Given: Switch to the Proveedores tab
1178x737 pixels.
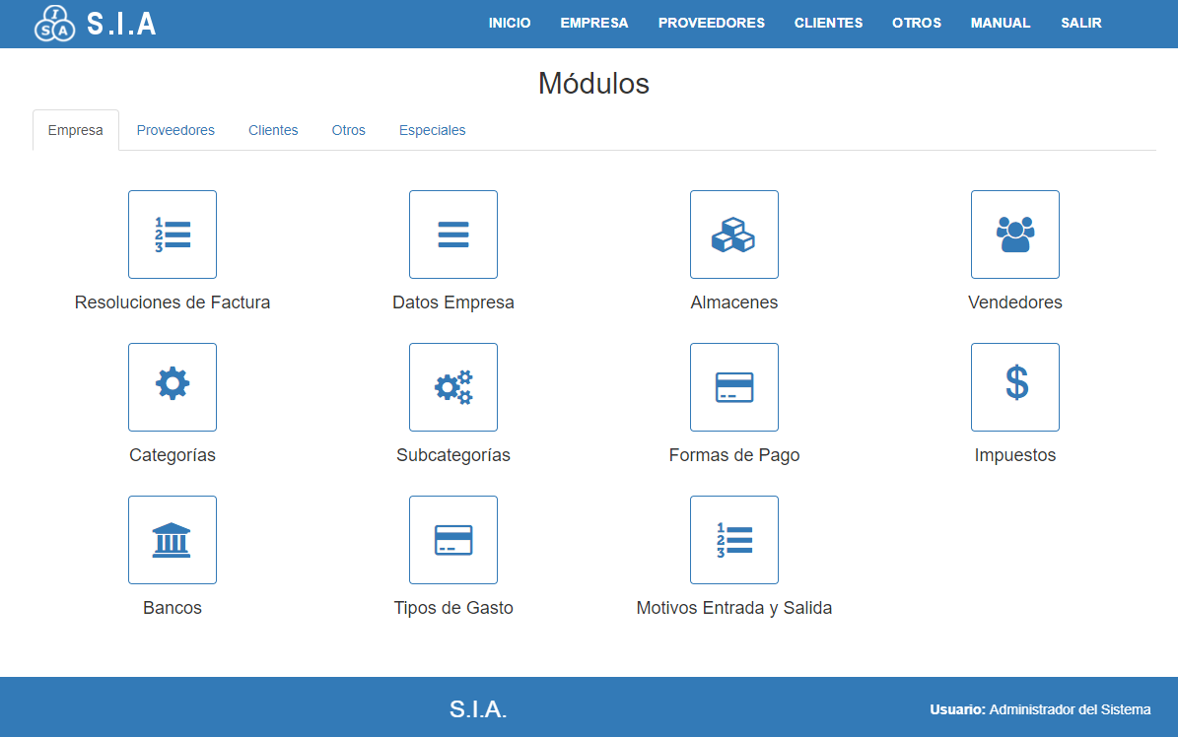Looking at the screenshot, I should [x=175, y=130].
